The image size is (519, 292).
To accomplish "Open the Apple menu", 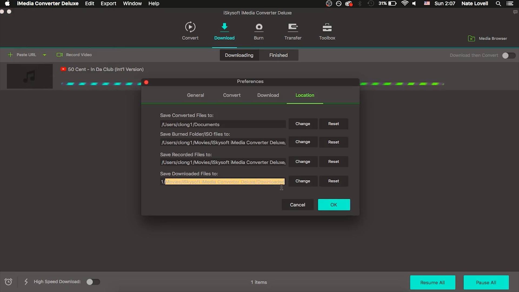I will [x=7, y=4].
